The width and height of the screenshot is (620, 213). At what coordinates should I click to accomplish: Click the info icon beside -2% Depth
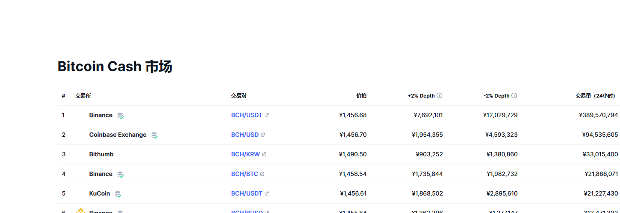point(514,96)
